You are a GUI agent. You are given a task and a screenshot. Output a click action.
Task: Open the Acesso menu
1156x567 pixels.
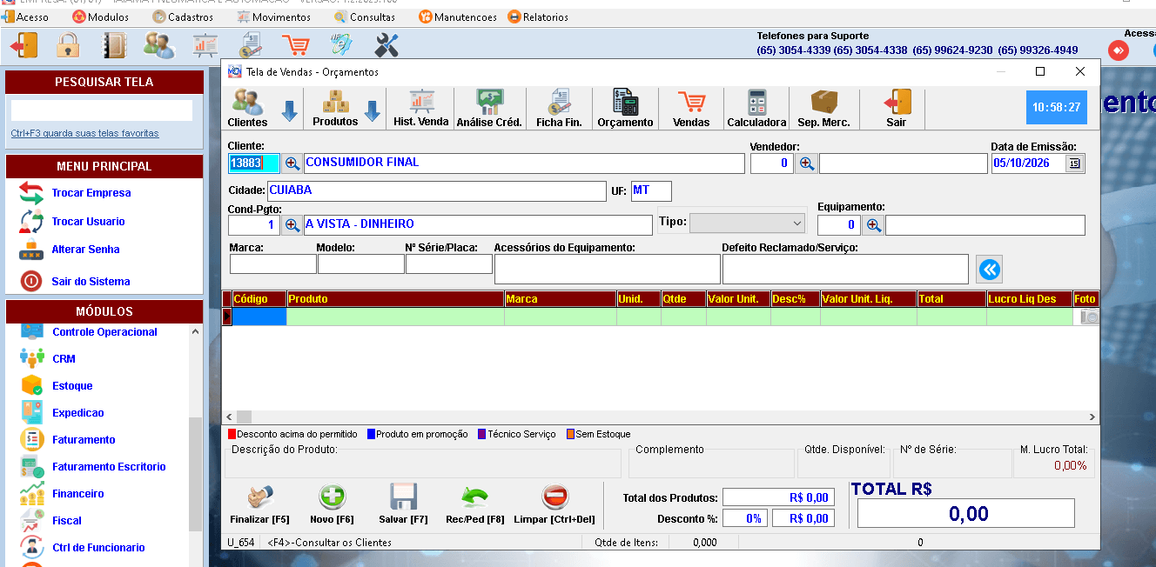tap(25, 17)
